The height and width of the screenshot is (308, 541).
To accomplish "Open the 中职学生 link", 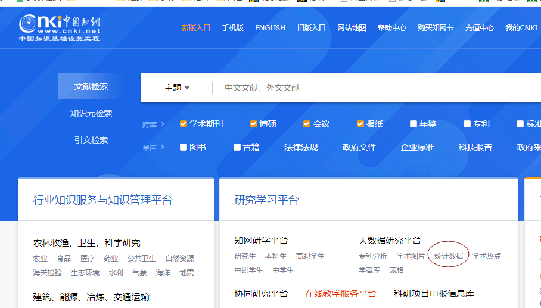I will [x=249, y=270].
